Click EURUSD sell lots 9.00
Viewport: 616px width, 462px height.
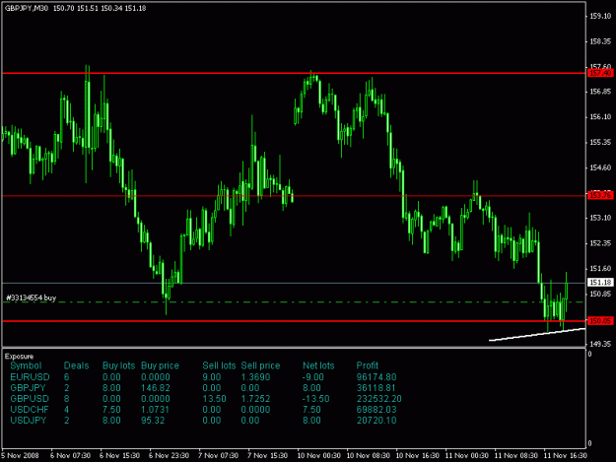(212, 377)
